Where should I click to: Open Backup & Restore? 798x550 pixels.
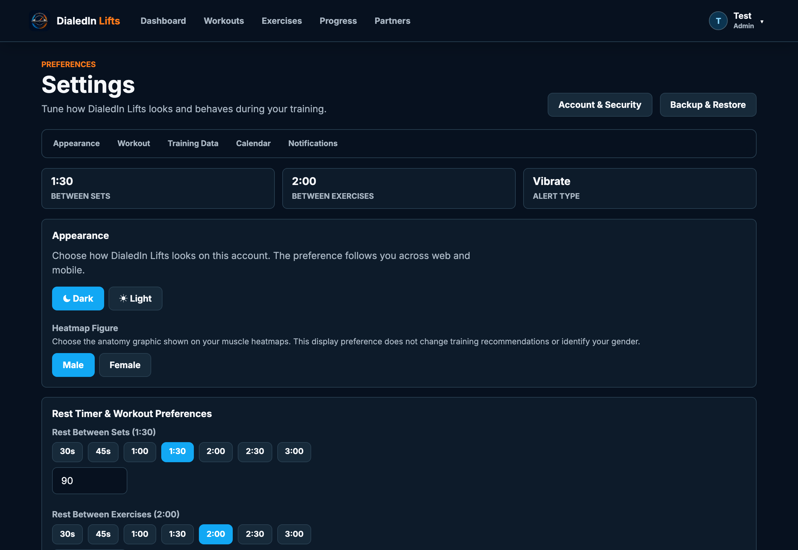point(708,105)
